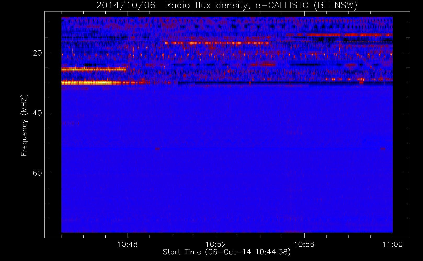Click the '60' frequency tick label
The height and width of the screenshot is (261, 423).
pyautogui.click(x=37, y=173)
